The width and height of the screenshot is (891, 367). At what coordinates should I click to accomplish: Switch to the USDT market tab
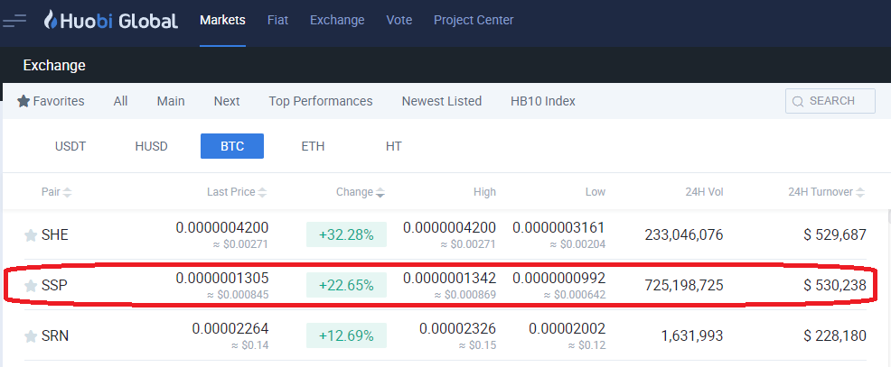(x=70, y=146)
